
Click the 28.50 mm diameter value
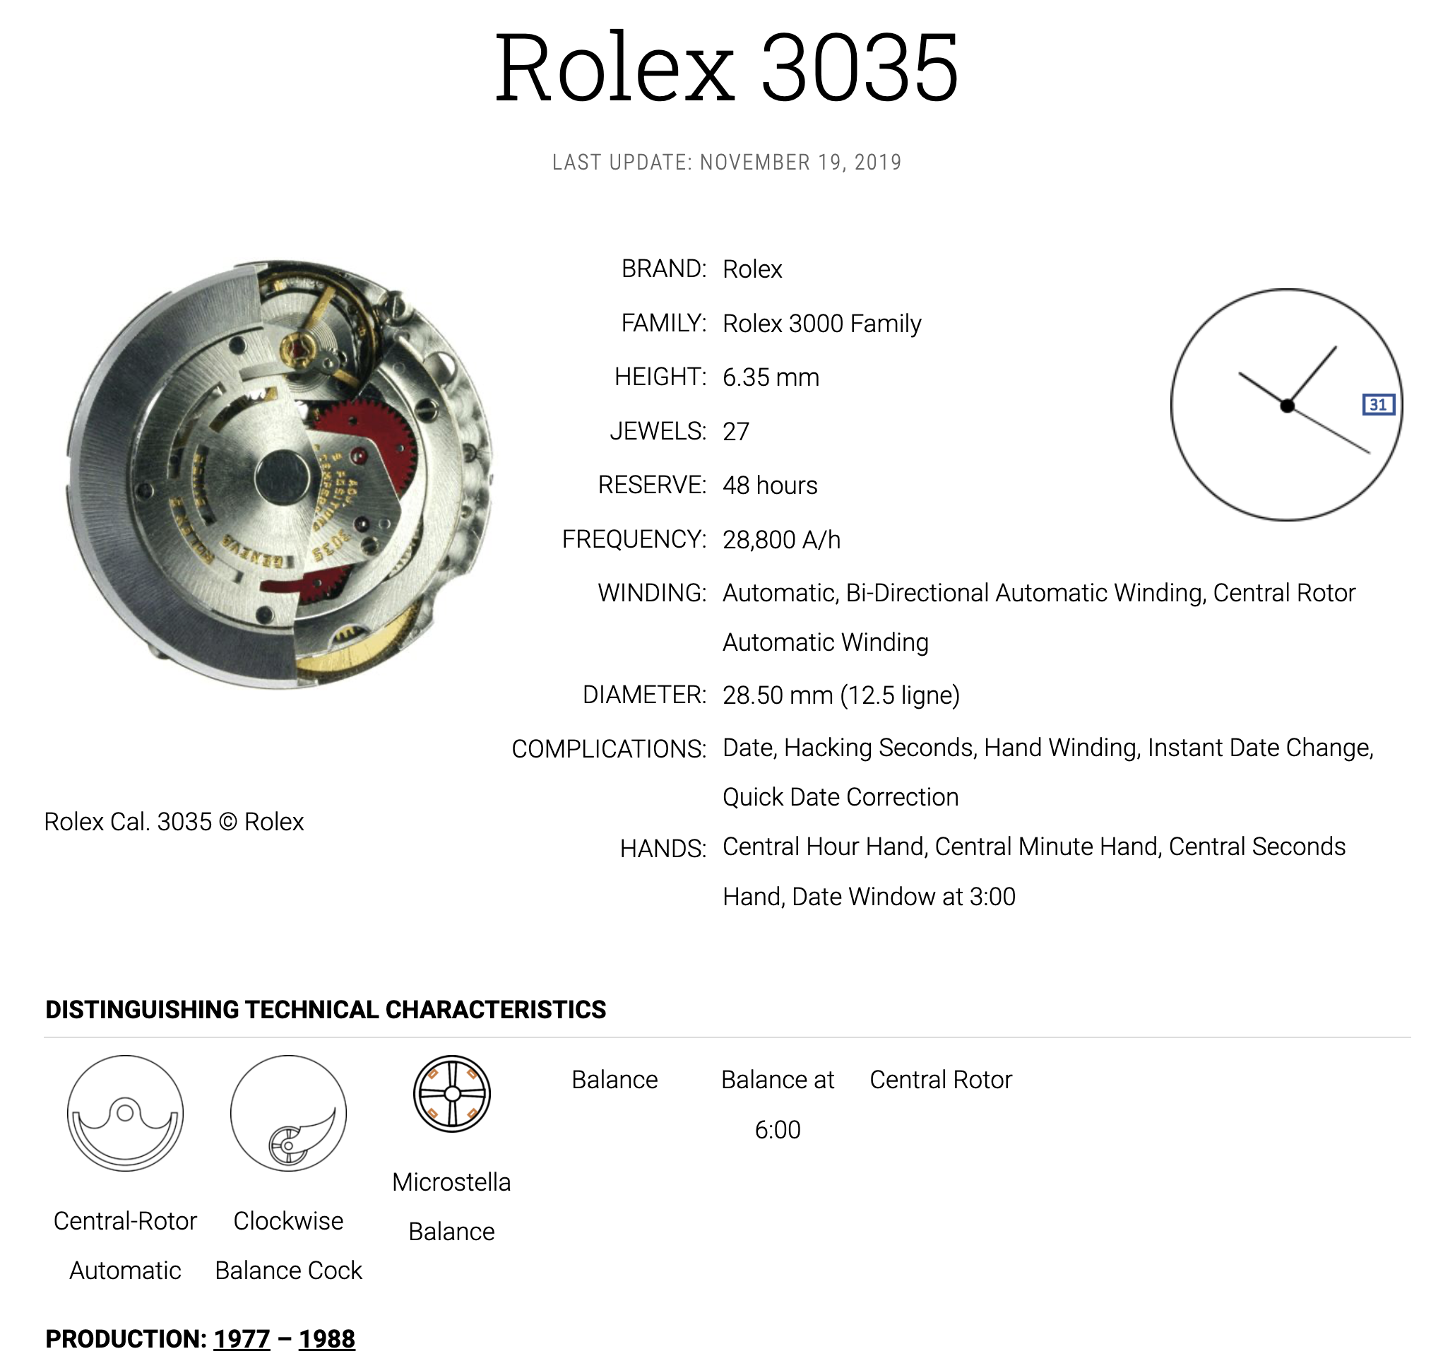tap(777, 695)
